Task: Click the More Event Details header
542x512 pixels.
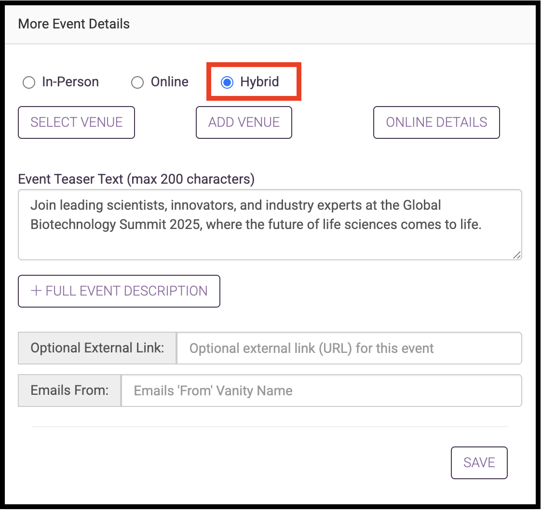Action: (x=74, y=24)
